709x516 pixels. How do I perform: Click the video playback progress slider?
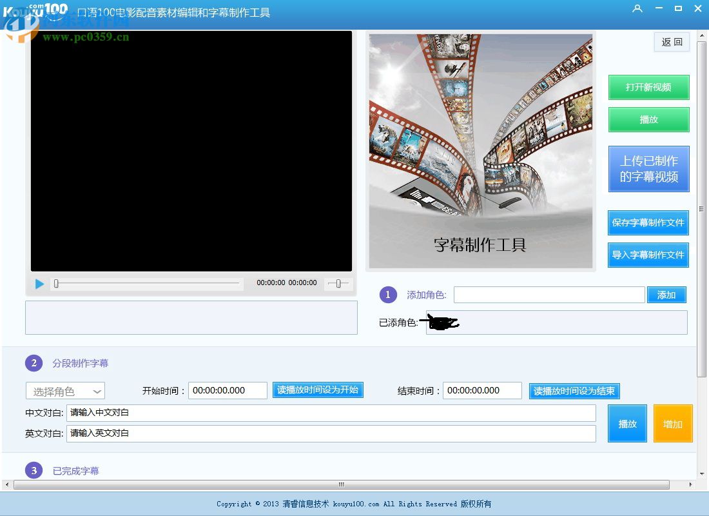click(x=147, y=283)
